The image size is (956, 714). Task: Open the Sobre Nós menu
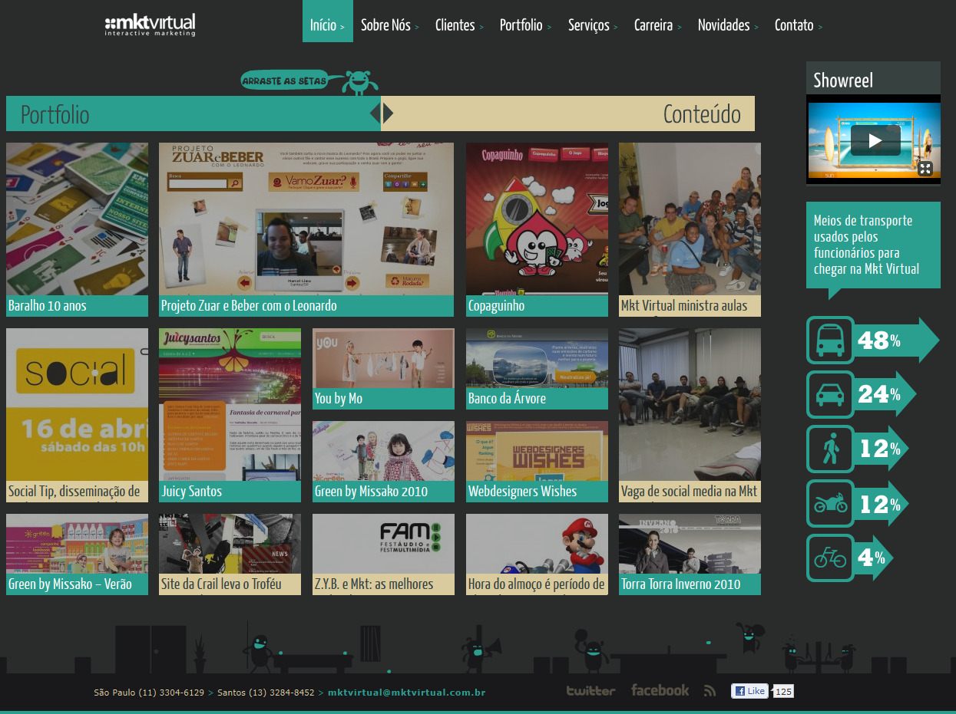tap(389, 25)
